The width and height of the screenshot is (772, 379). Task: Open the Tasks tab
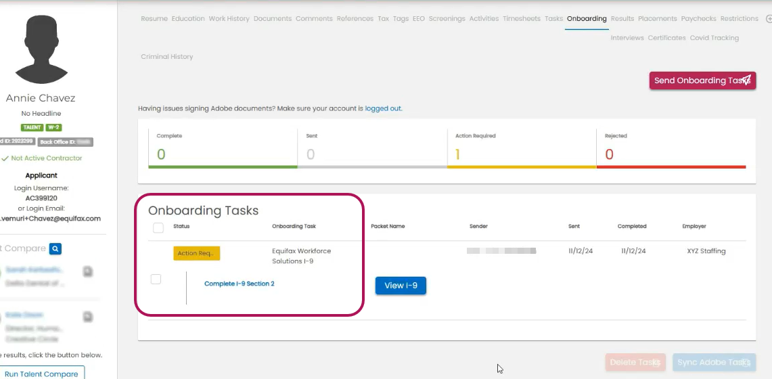pyautogui.click(x=554, y=19)
